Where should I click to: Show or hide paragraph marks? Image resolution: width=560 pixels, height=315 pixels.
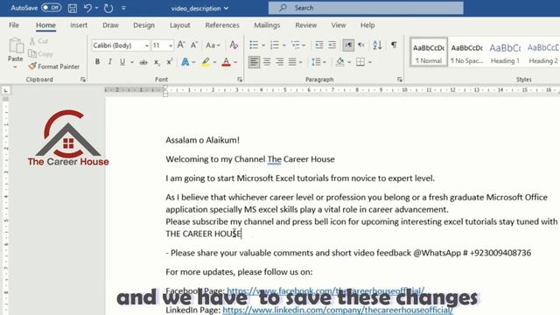[x=394, y=45]
